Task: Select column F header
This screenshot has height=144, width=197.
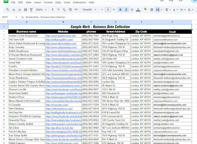Action: [172, 22]
